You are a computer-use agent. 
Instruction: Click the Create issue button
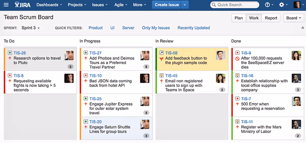(x=167, y=5)
